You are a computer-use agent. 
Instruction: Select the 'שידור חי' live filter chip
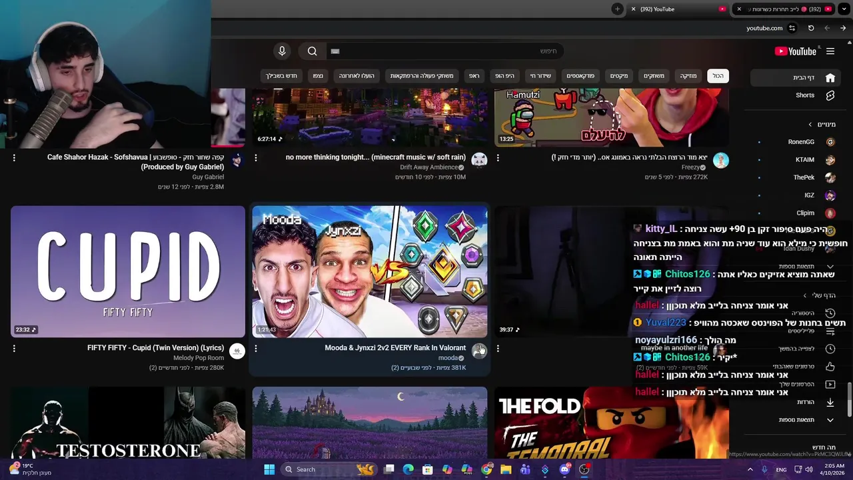pyautogui.click(x=540, y=76)
